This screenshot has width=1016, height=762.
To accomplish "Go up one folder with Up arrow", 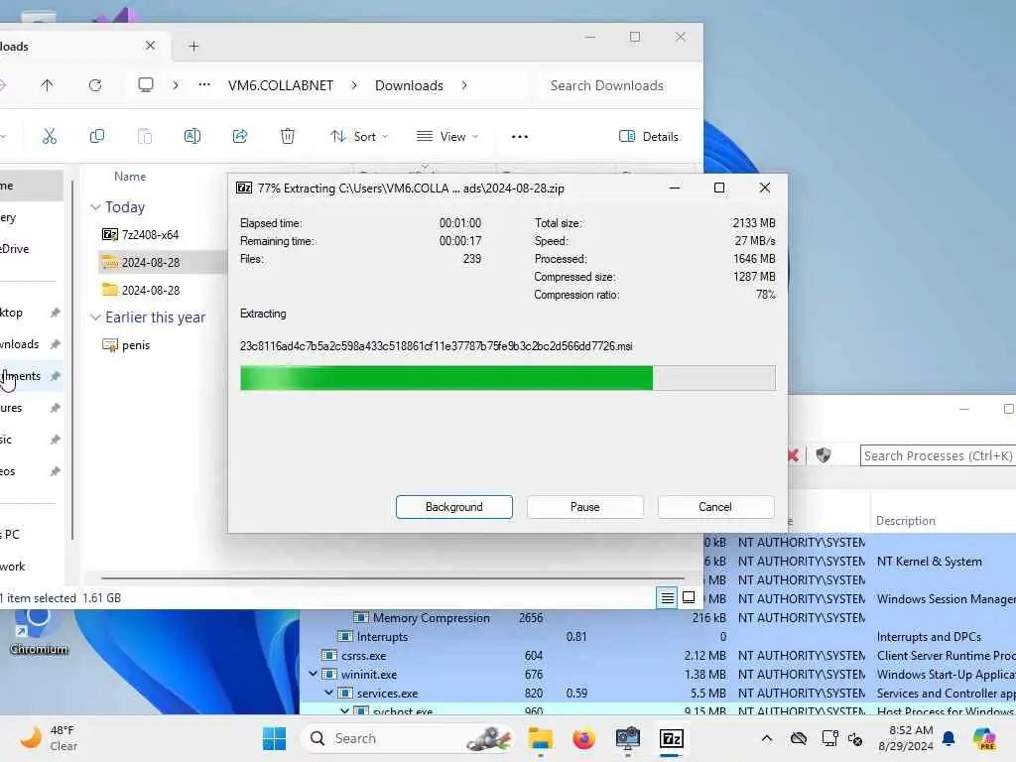I will pyautogui.click(x=47, y=85).
